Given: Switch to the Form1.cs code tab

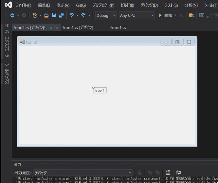Looking at the screenshot, I should tap(118, 27).
